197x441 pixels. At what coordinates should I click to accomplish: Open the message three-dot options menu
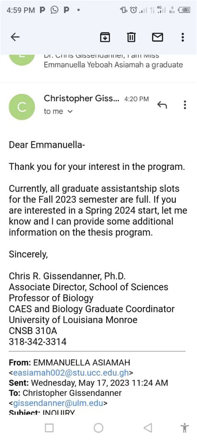pyautogui.click(x=185, y=105)
